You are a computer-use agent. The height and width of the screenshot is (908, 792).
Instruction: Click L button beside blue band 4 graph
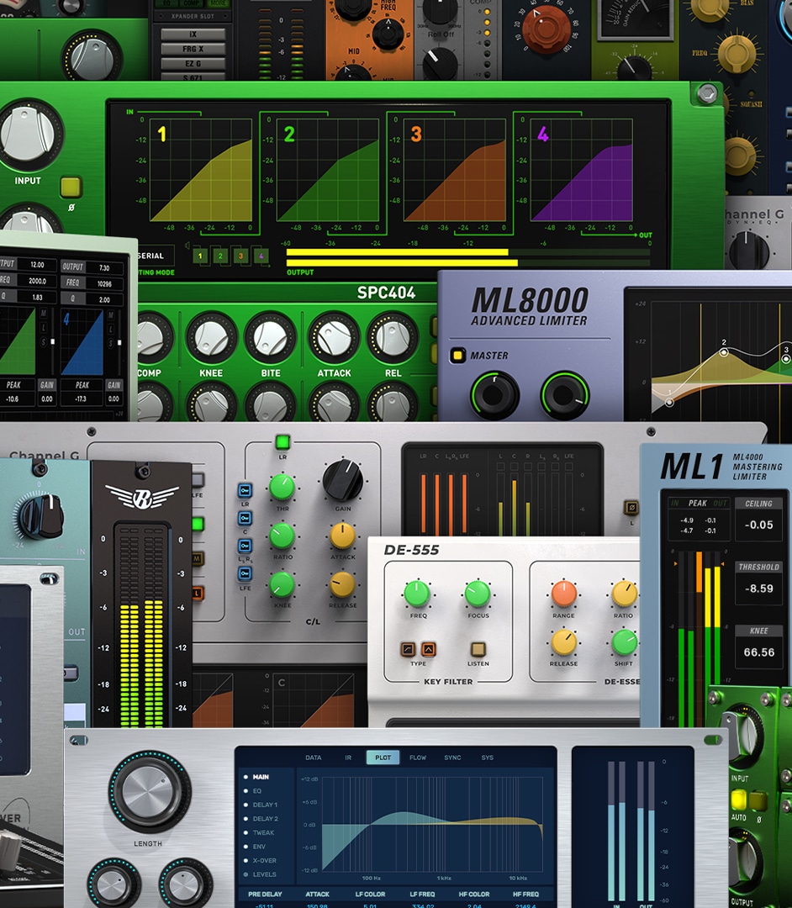(x=111, y=328)
